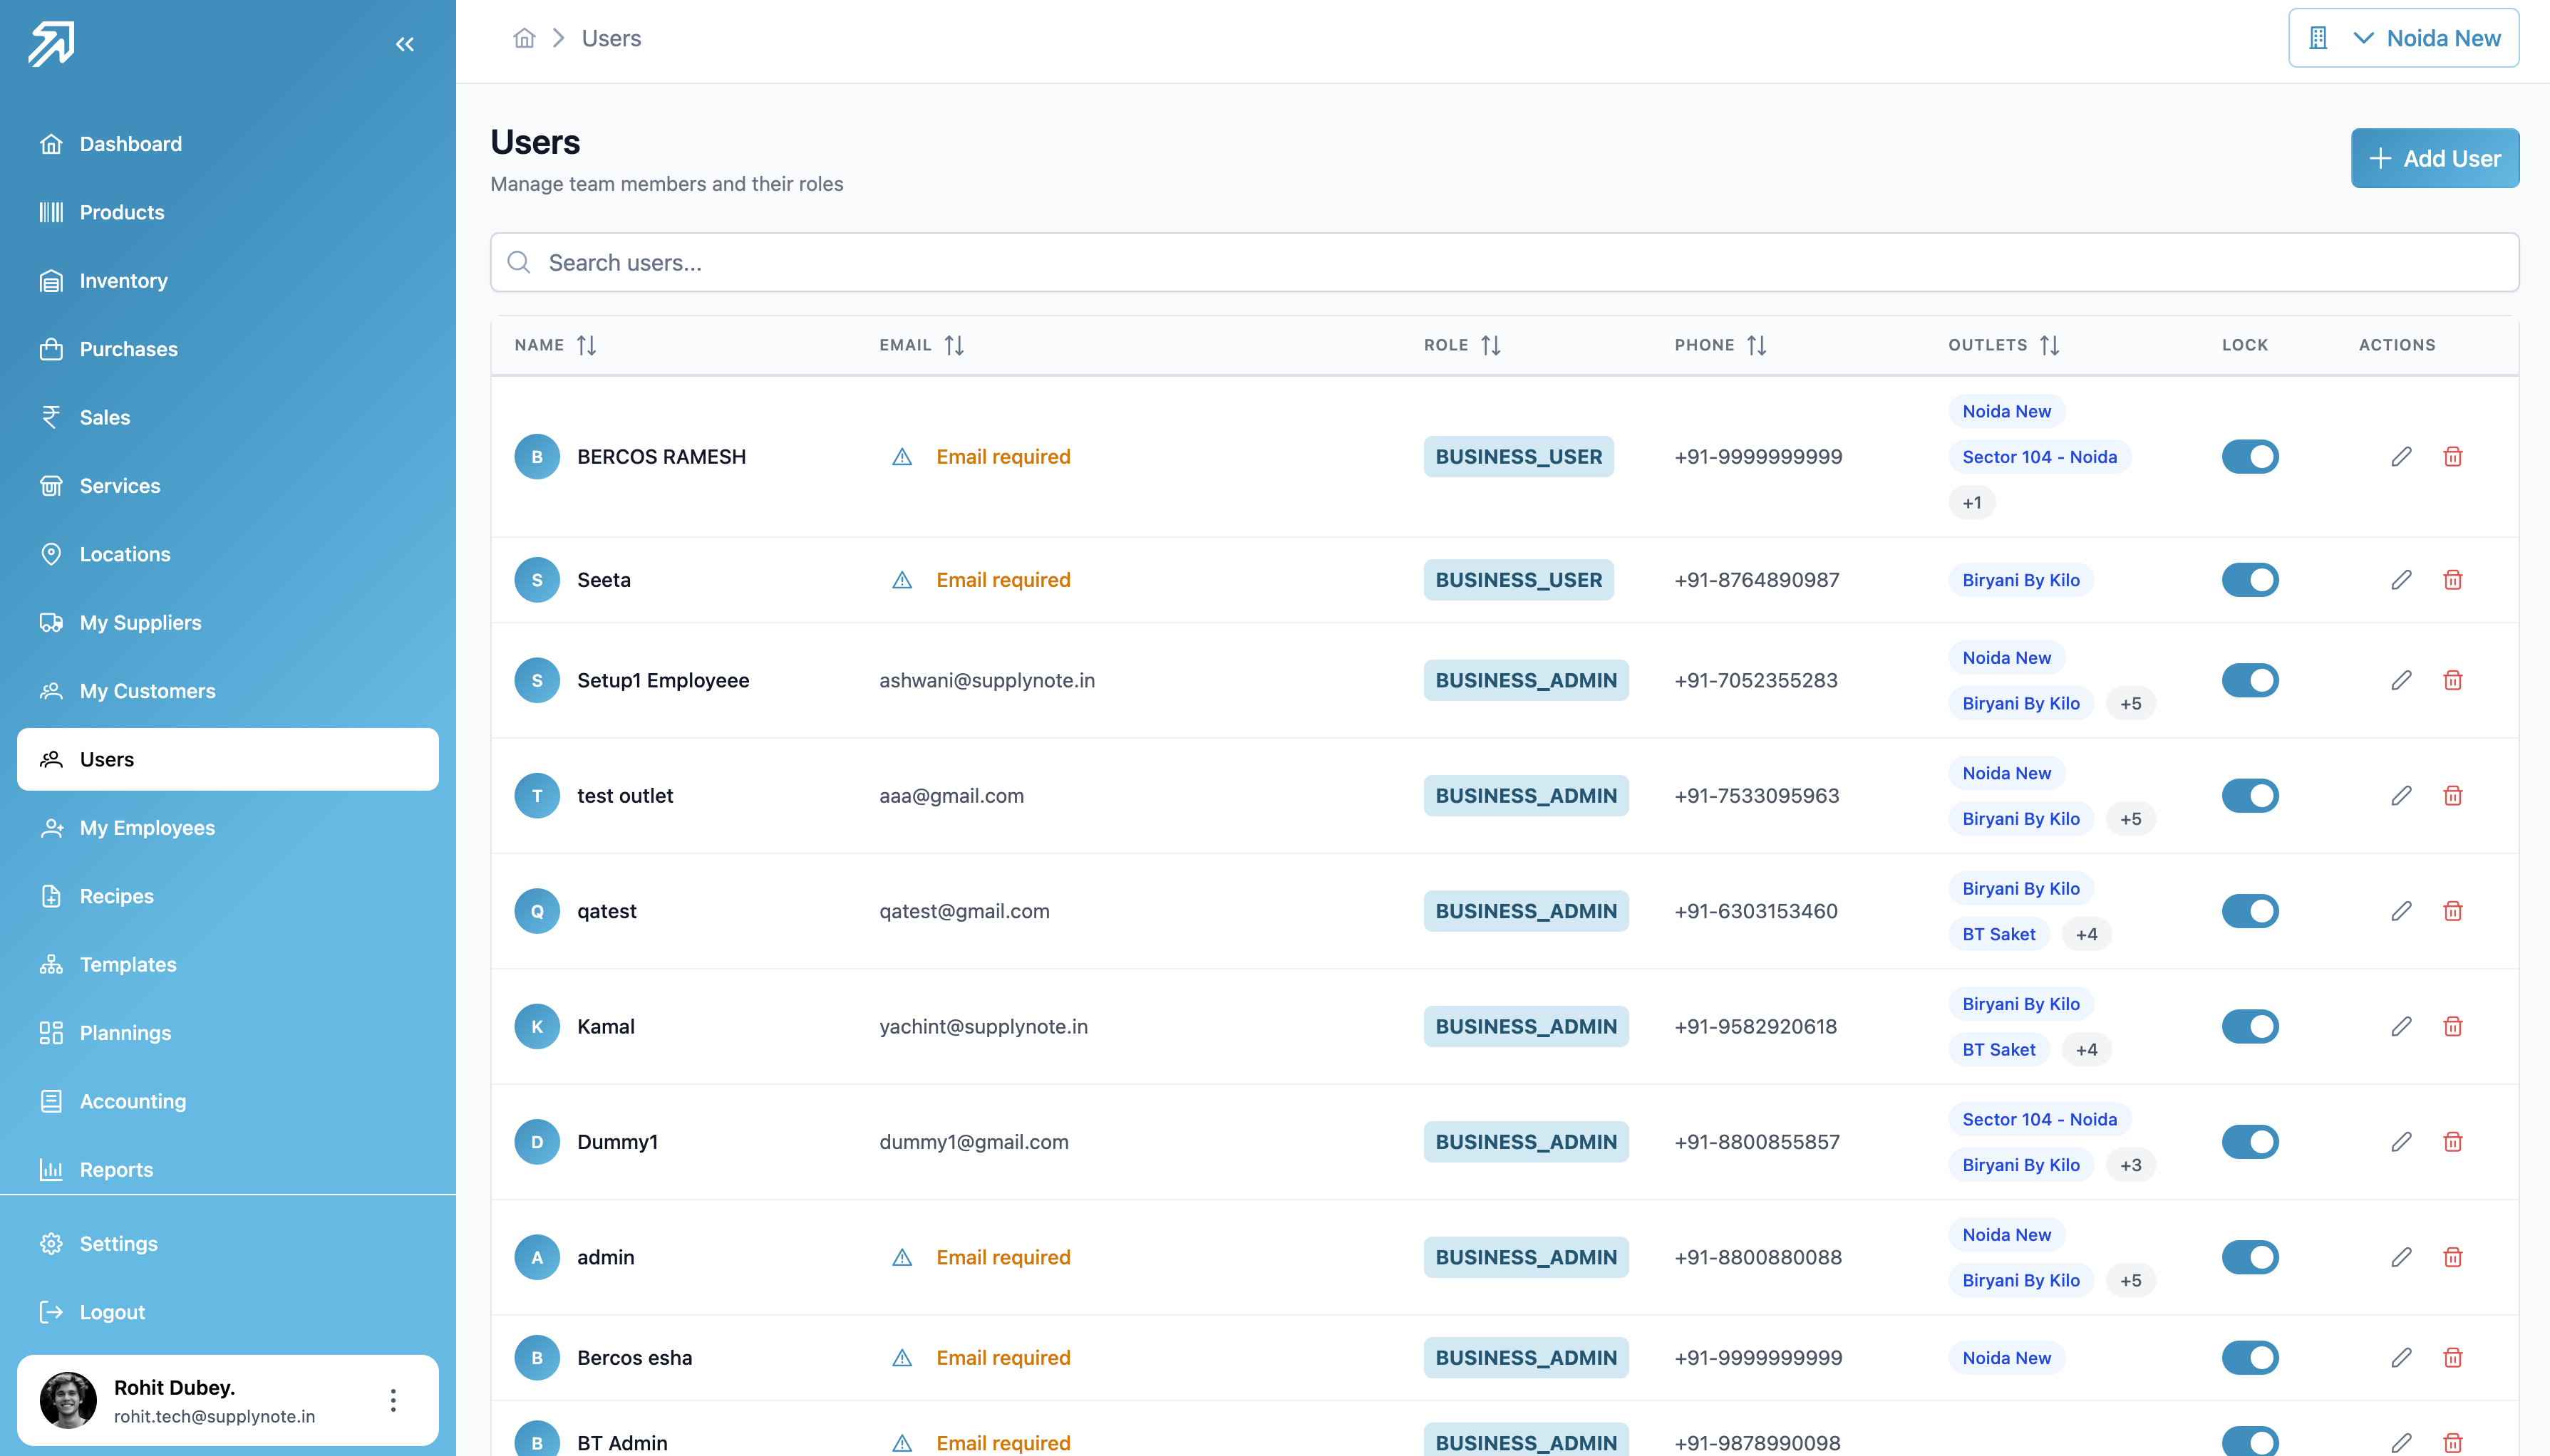This screenshot has height=1456, width=2550.
Task: Open the Noida New outlet dropdown
Action: 2403,38
